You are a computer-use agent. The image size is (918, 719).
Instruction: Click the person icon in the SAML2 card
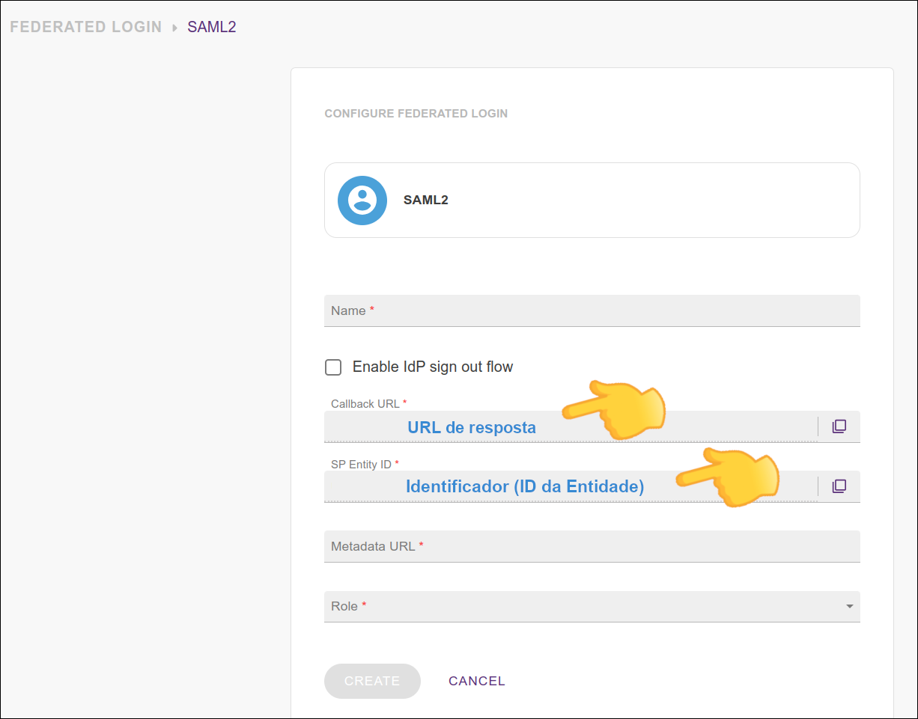coord(362,200)
